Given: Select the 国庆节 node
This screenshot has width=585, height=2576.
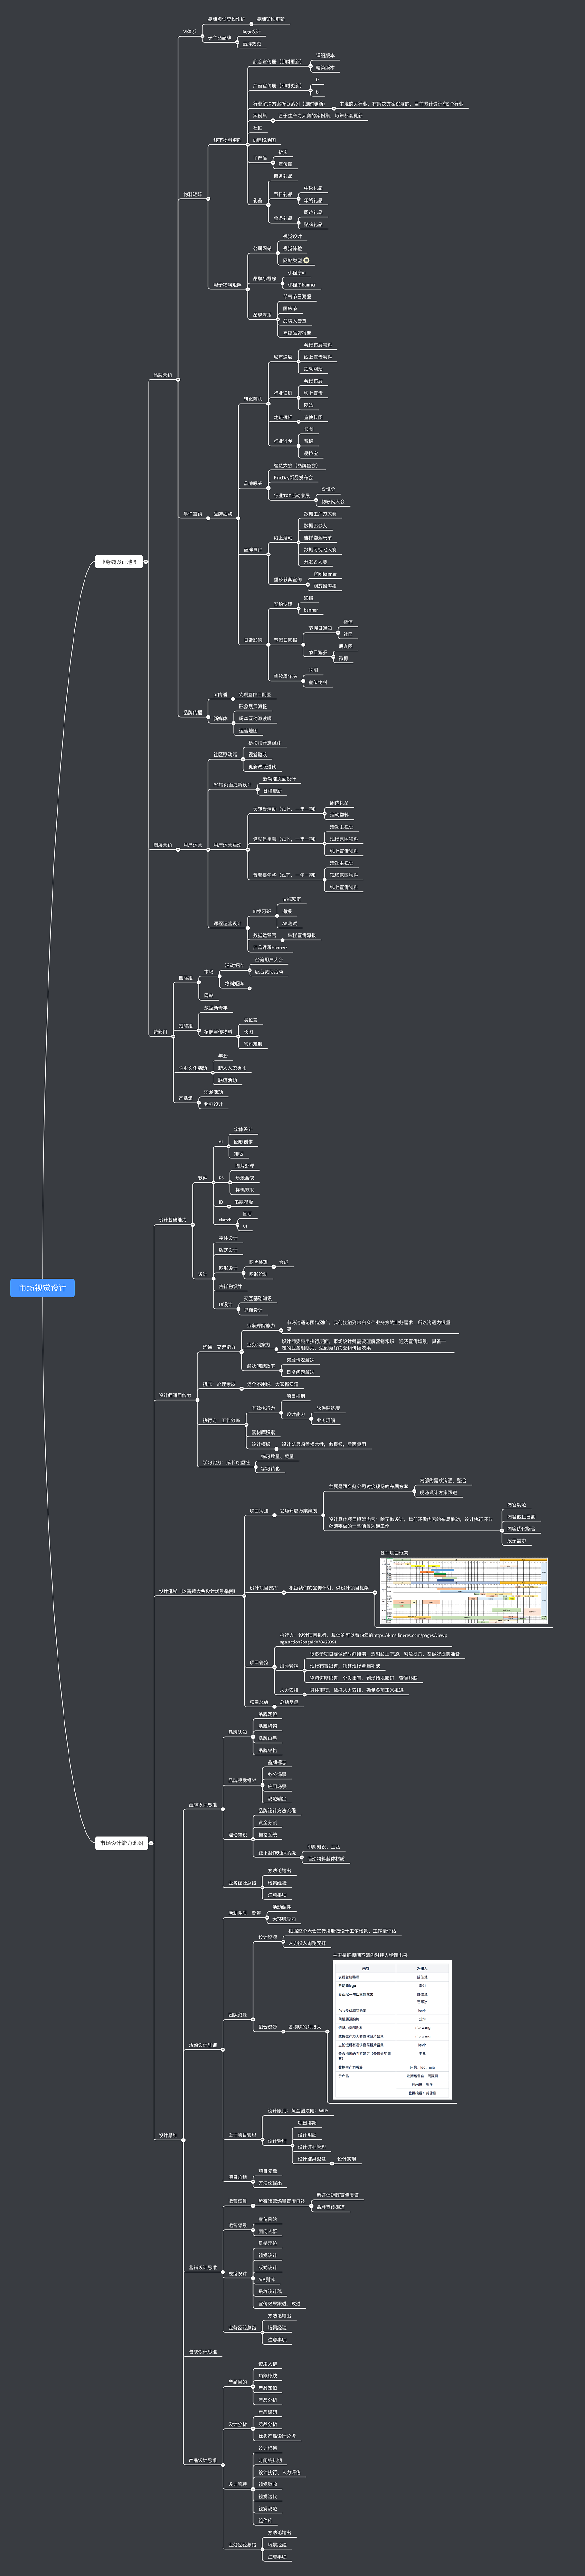Looking at the screenshot, I should tap(290, 309).
